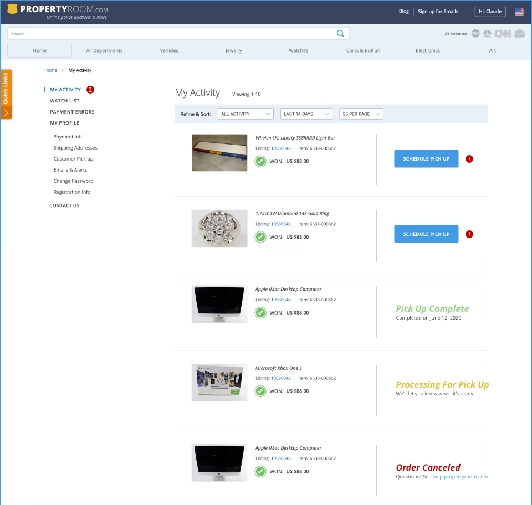
Task: Open listing number for Whelen Light Bar
Action: point(280,148)
